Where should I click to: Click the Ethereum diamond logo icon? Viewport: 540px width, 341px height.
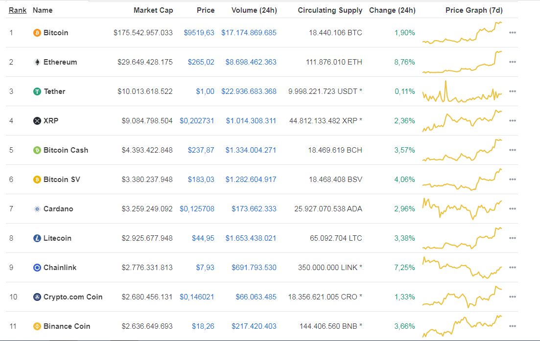coord(37,62)
